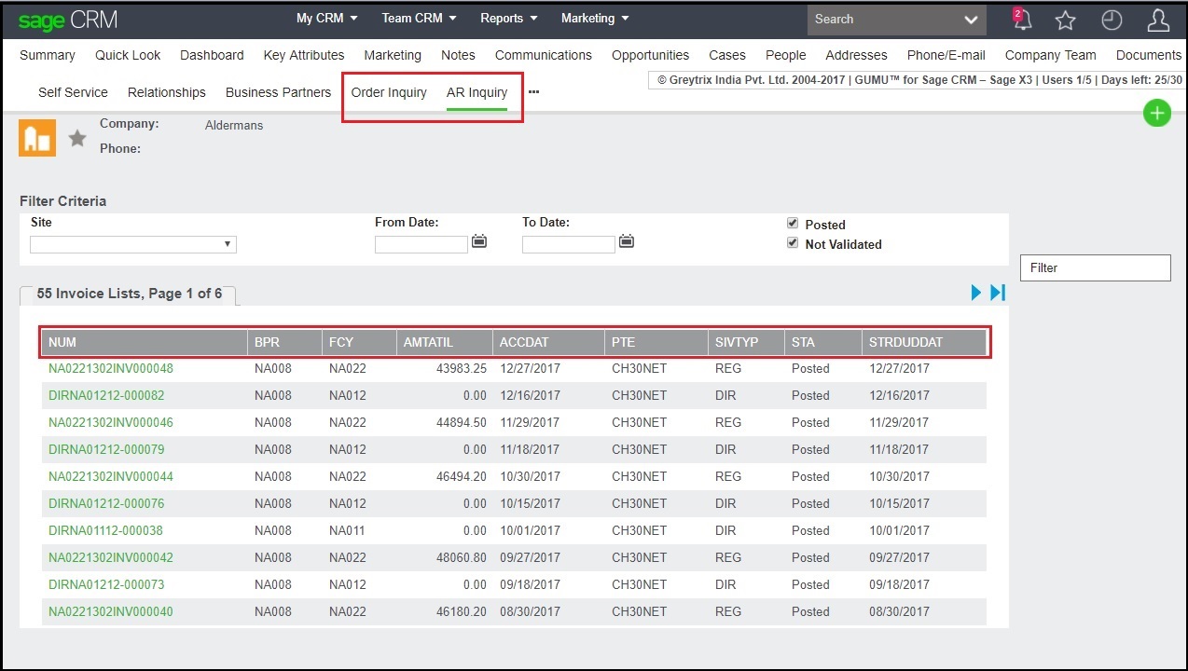The image size is (1188, 671).
Task: Open invoice DIRNA01212-000079
Action: tap(106, 449)
